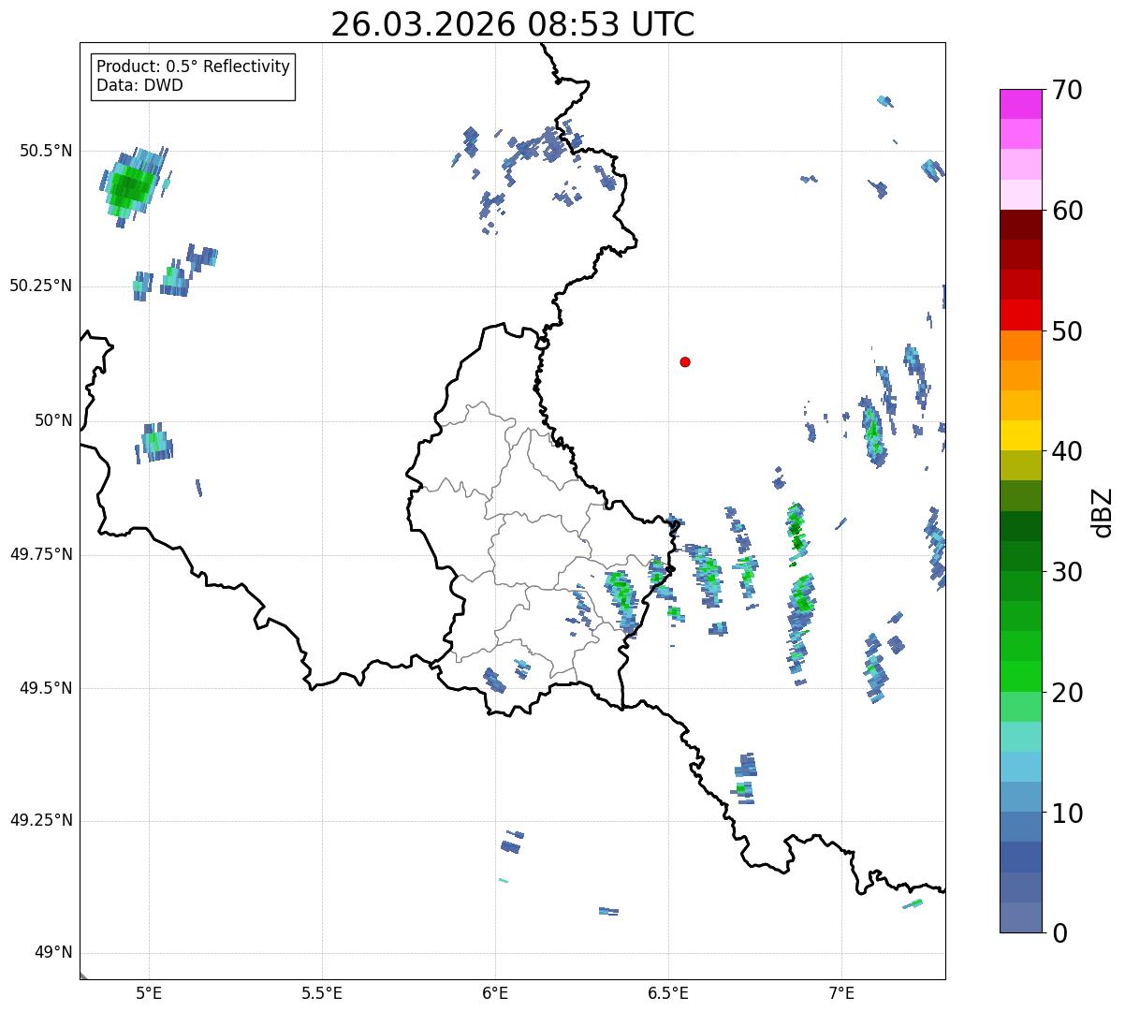
Task: Click the colorbar's 70 value label
Action: (x=1067, y=90)
